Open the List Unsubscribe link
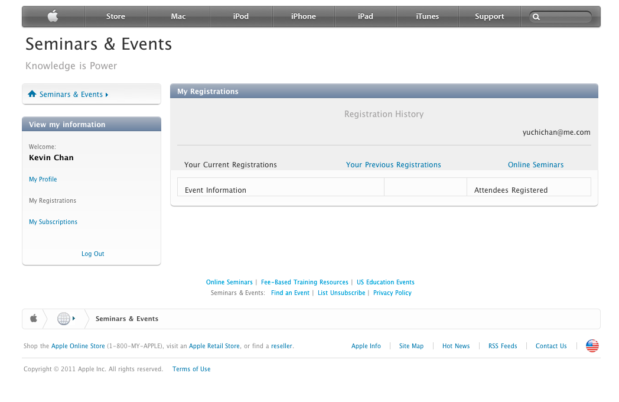Image resolution: width=619 pixels, height=402 pixels. (341, 293)
